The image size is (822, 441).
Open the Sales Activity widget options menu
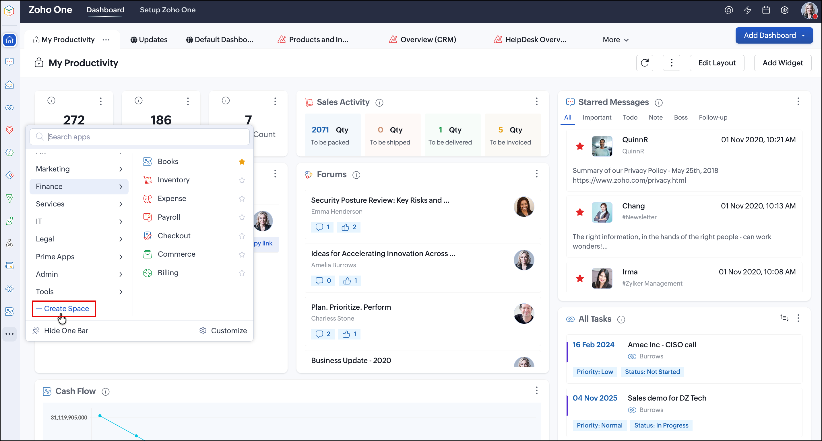click(x=537, y=102)
